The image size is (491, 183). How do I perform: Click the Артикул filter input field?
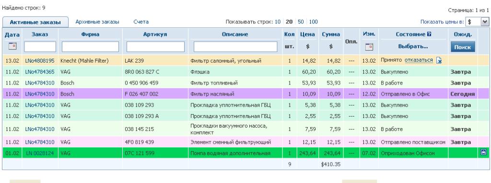click(156, 47)
